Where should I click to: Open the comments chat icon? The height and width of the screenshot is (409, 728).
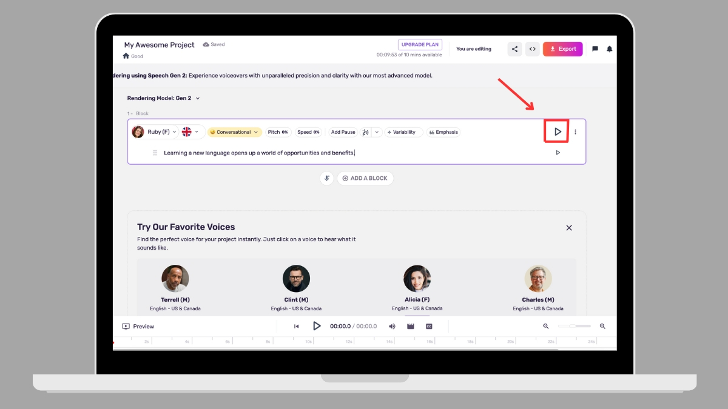tap(595, 49)
